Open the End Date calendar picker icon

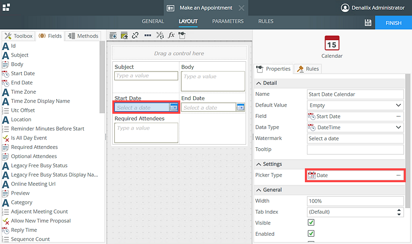pos(241,107)
